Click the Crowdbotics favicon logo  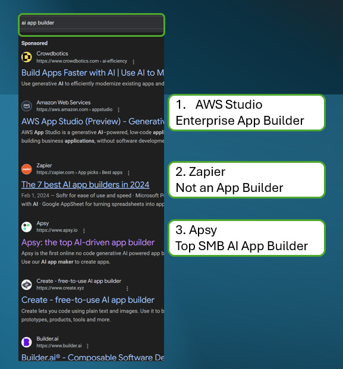tap(27, 57)
